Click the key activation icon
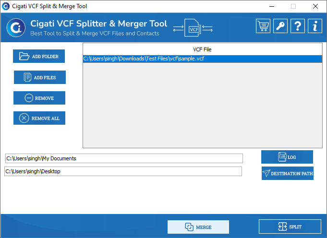Screen dimensions: 327x238 click(x=280, y=26)
